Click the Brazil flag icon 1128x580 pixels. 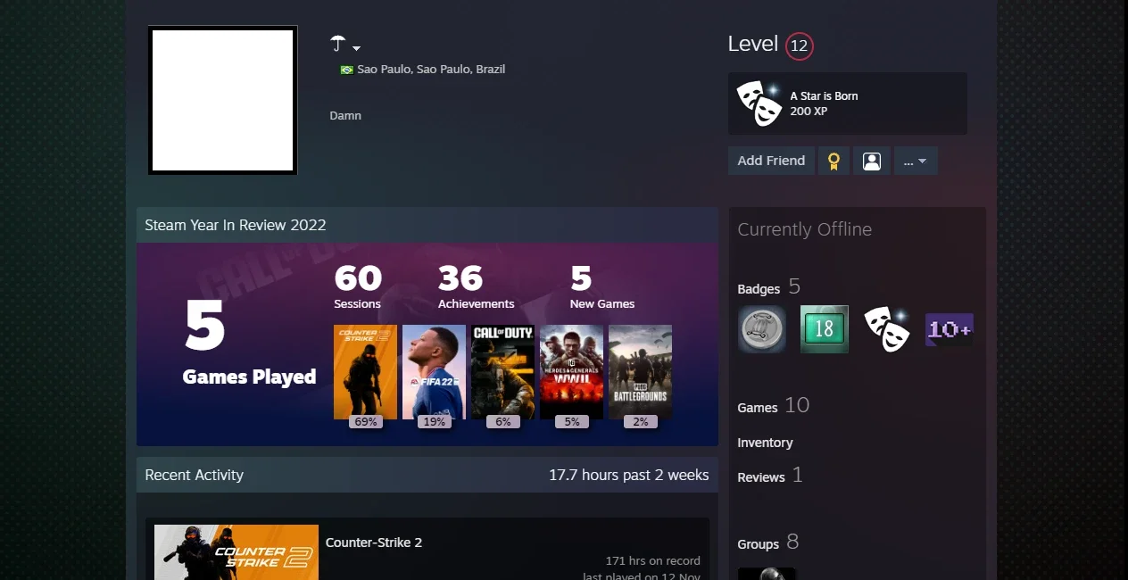346,70
